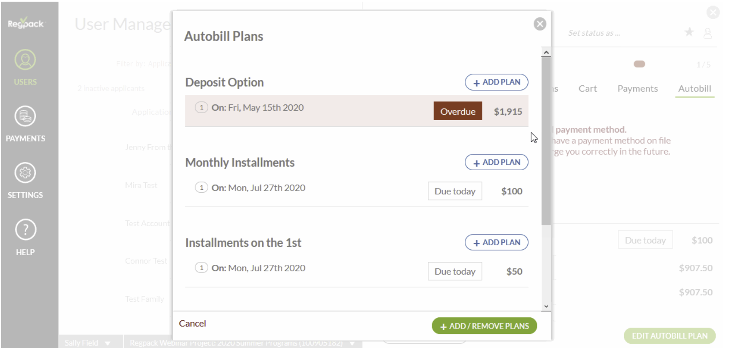The image size is (732, 348).
Task: Open the Payments sidebar icon
Action: pos(25,116)
